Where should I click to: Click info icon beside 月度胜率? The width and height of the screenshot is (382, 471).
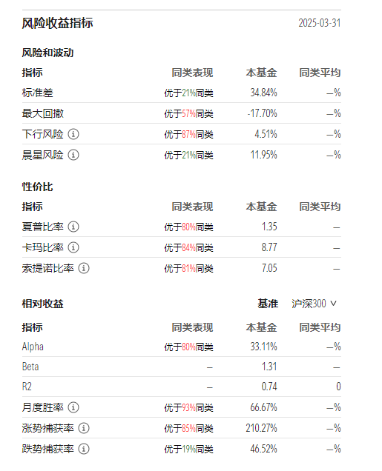(x=73, y=407)
